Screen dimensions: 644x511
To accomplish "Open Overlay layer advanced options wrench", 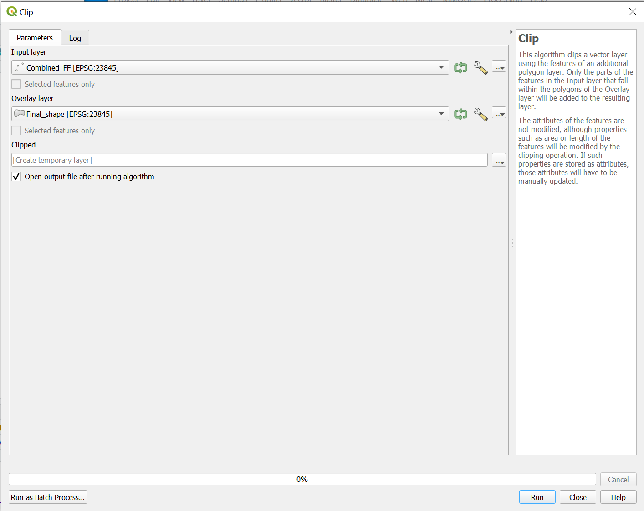I will [480, 114].
